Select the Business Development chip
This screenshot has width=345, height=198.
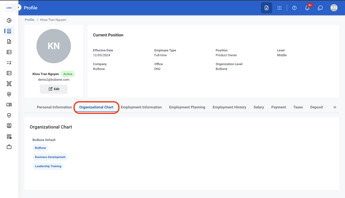pos(50,157)
